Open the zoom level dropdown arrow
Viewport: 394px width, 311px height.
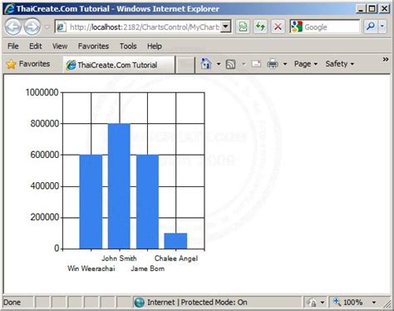374,302
